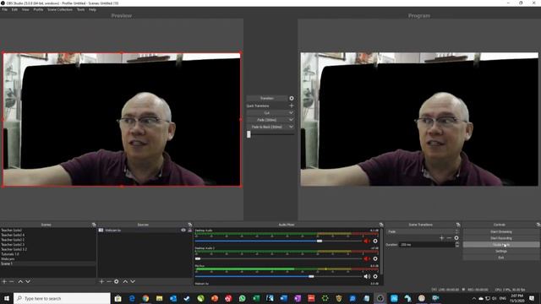This screenshot has width=541, height=304.
Task: Mute the Mic/Aux speaker icon
Action: coord(366,276)
